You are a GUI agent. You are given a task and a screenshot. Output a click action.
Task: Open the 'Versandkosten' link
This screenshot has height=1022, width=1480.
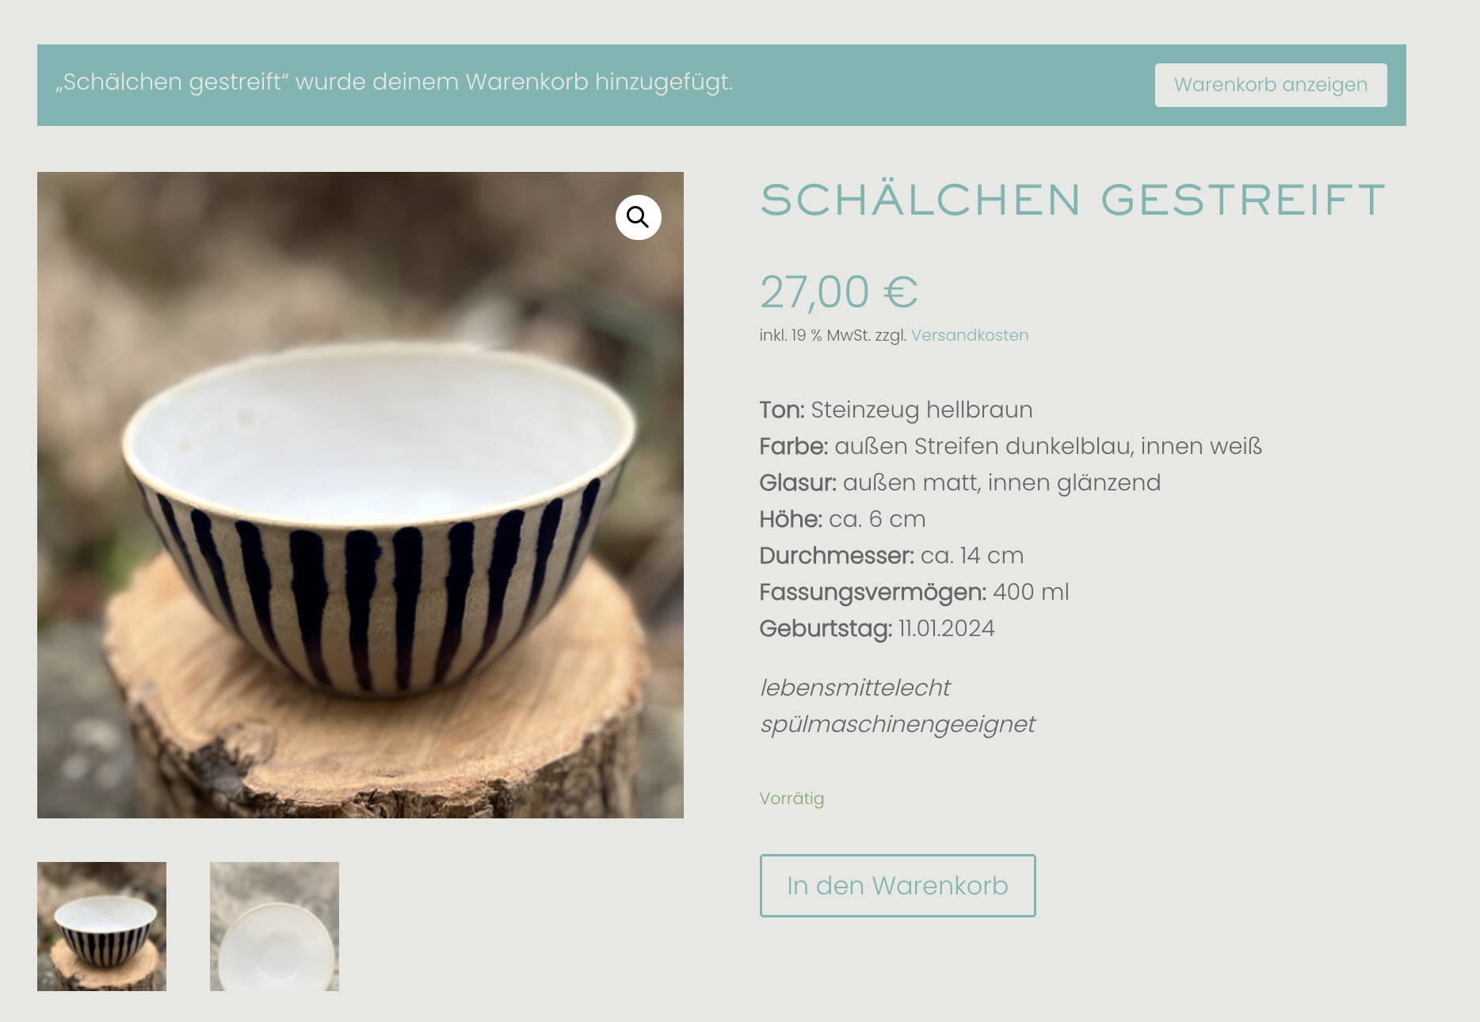[x=969, y=335]
